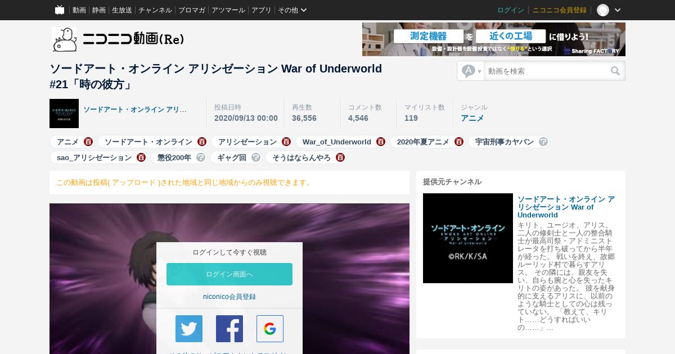Click the video title heading
The height and width of the screenshot is (354, 675).
click(216, 76)
